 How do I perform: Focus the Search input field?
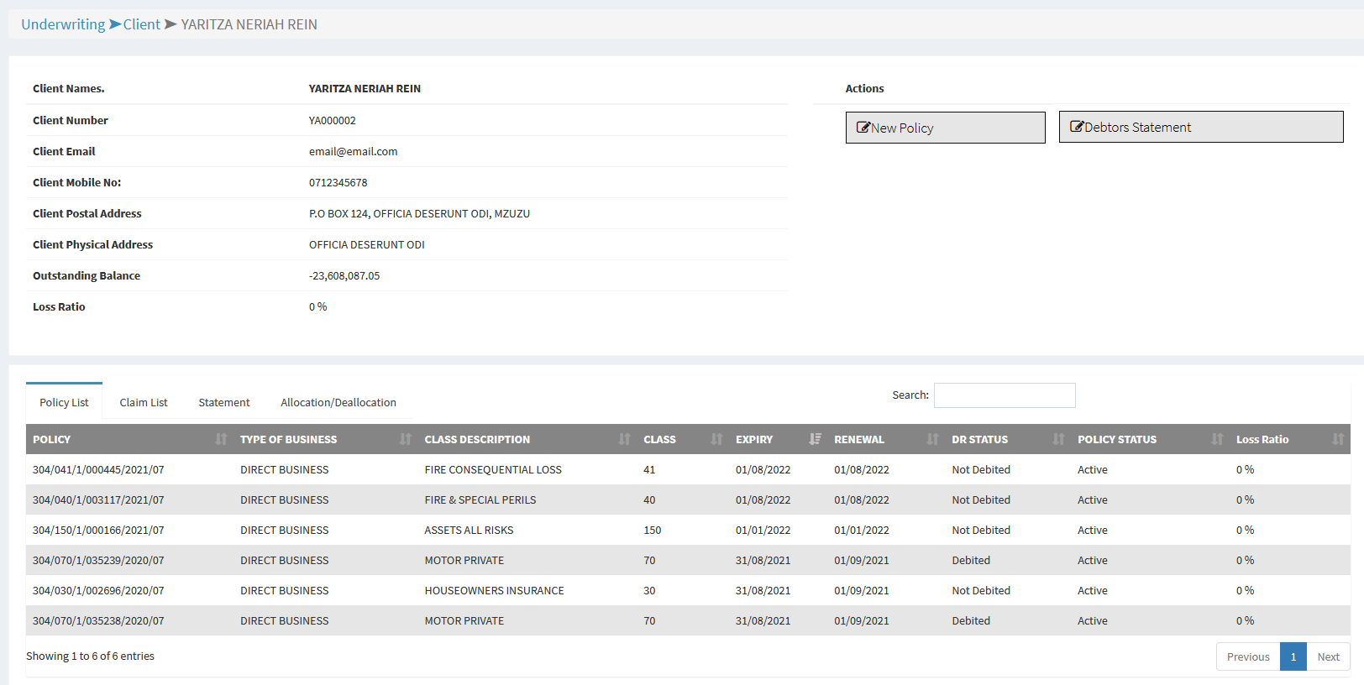pos(1005,395)
